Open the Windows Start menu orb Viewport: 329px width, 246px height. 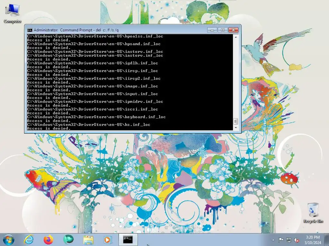coord(9,240)
